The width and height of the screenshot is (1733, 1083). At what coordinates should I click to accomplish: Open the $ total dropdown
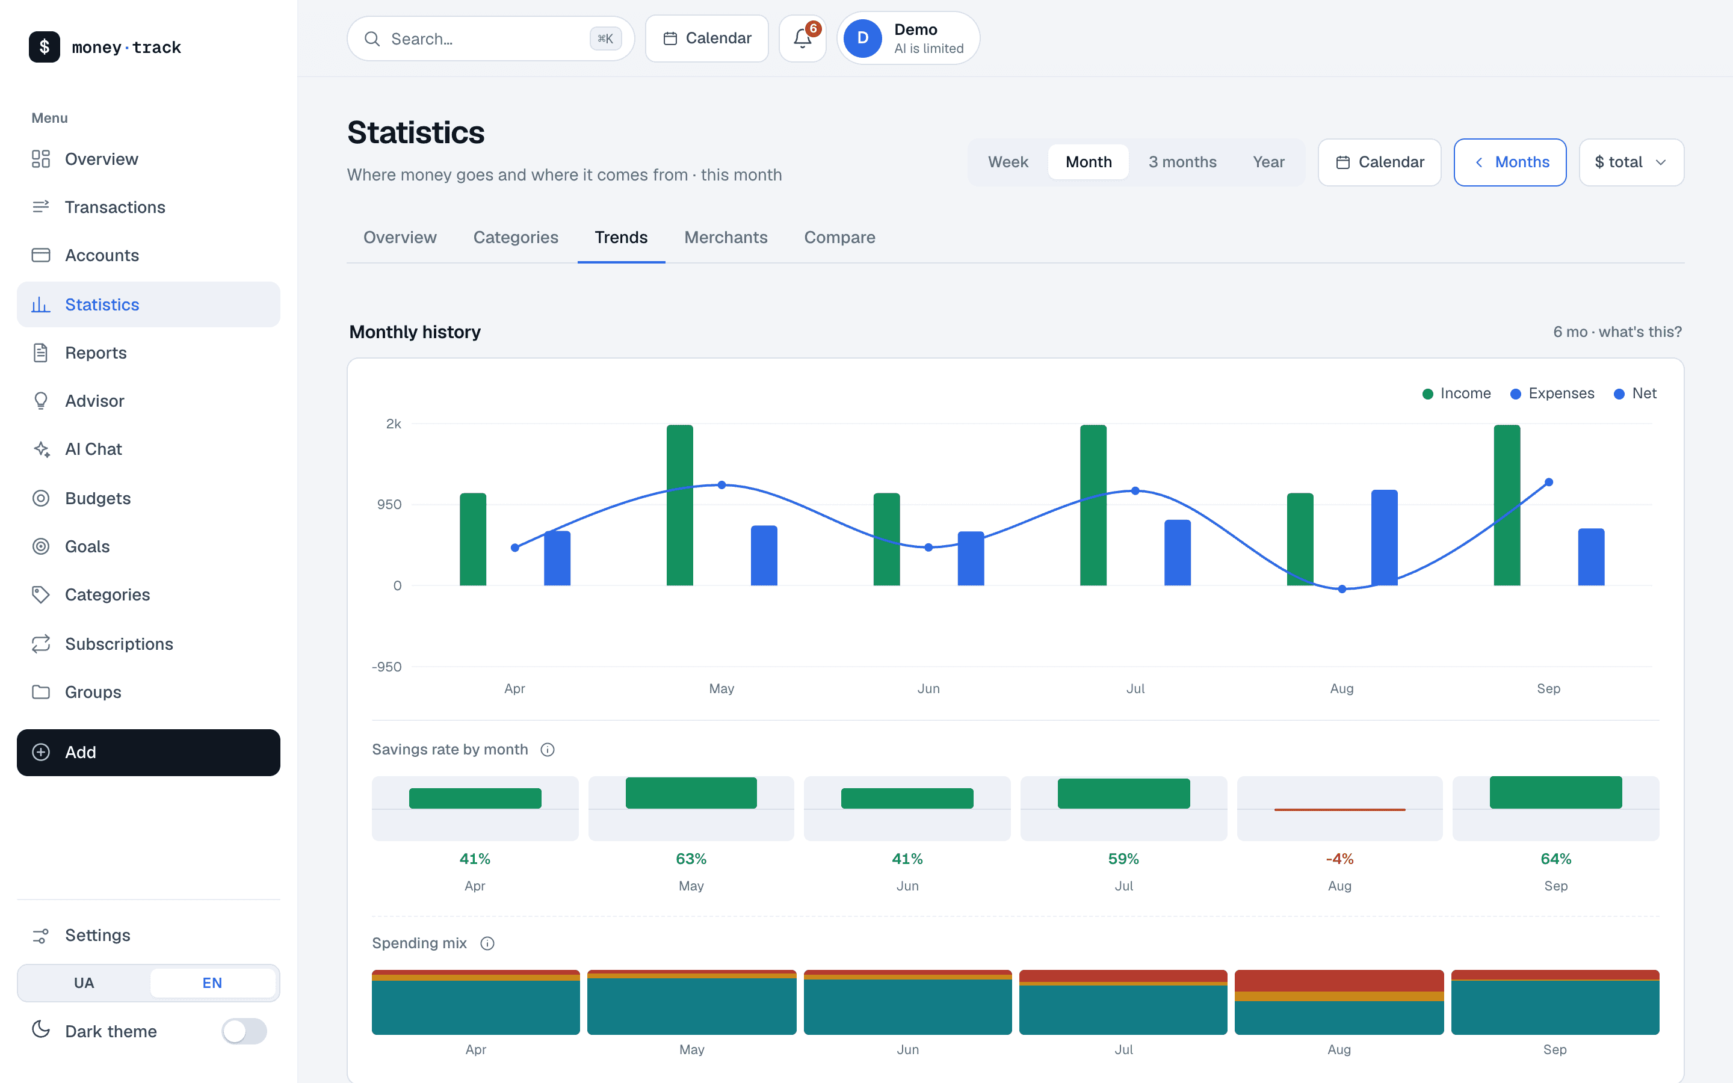[x=1631, y=162]
